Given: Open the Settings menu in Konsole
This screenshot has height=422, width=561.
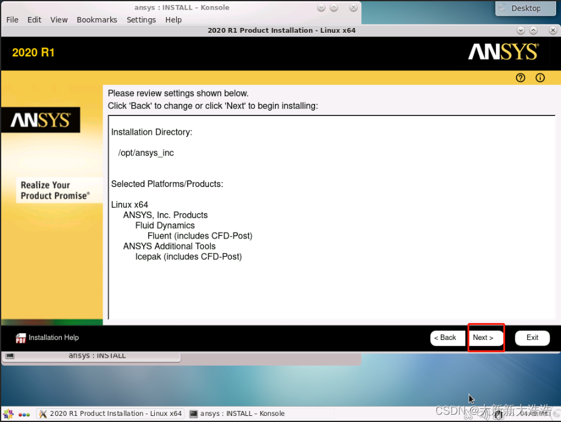Looking at the screenshot, I should [141, 19].
